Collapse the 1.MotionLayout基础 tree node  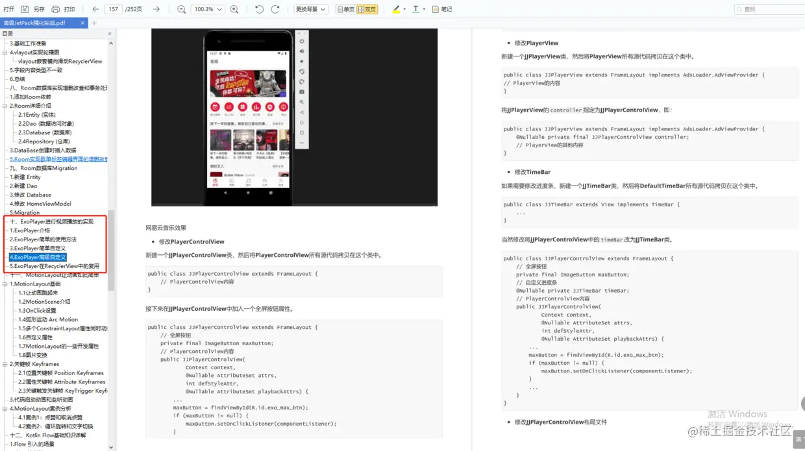point(5,284)
